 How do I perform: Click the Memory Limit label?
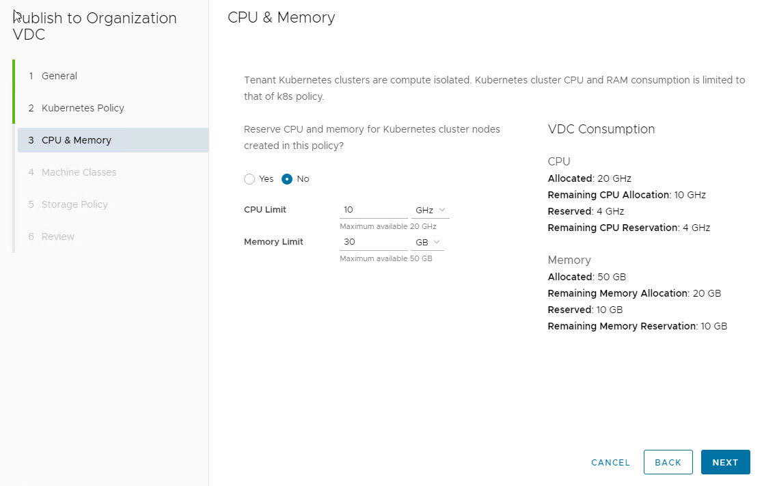[273, 242]
